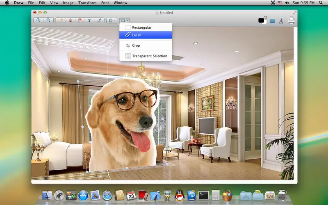Open App Store in the Dock
328x205 pixels.
pos(83,196)
